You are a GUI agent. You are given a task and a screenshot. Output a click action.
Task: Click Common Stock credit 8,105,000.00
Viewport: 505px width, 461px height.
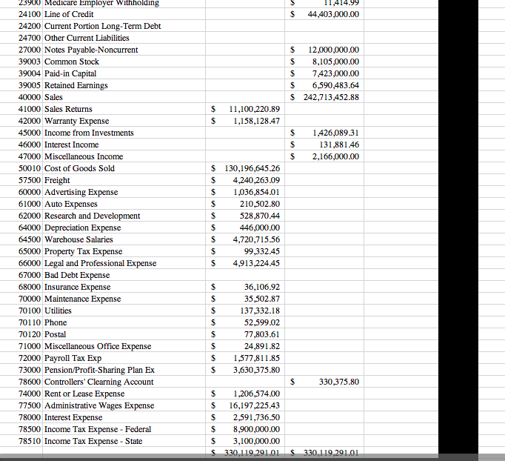335,62
